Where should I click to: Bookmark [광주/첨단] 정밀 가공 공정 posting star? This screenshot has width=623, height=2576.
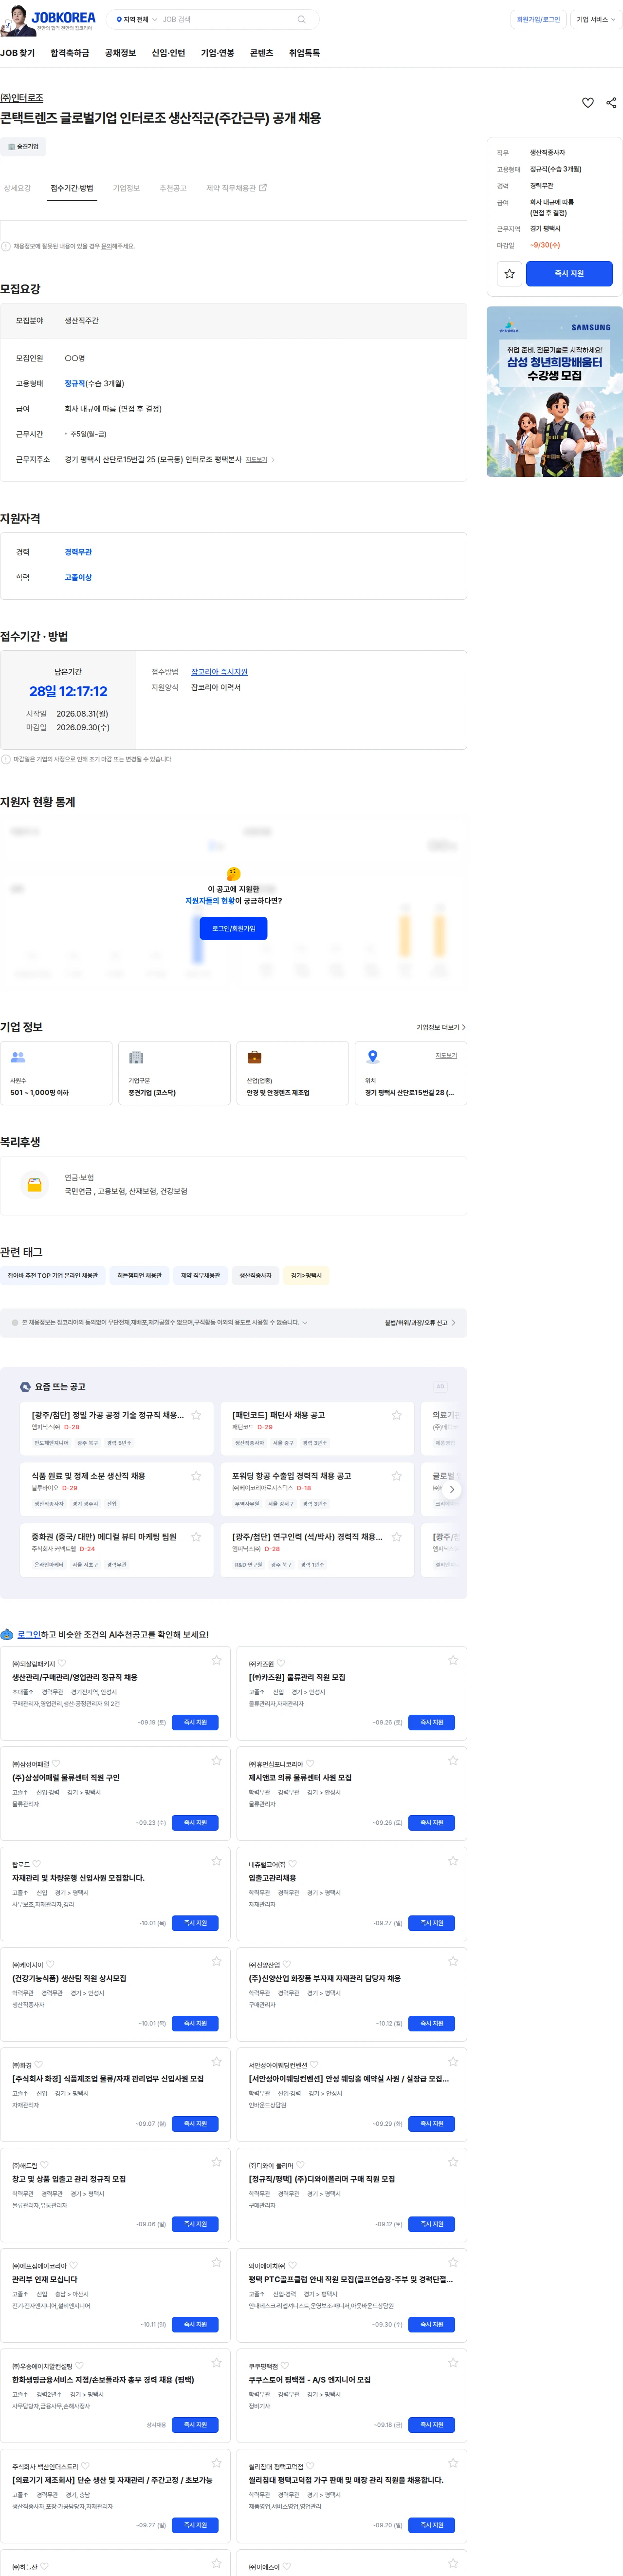click(197, 1415)
